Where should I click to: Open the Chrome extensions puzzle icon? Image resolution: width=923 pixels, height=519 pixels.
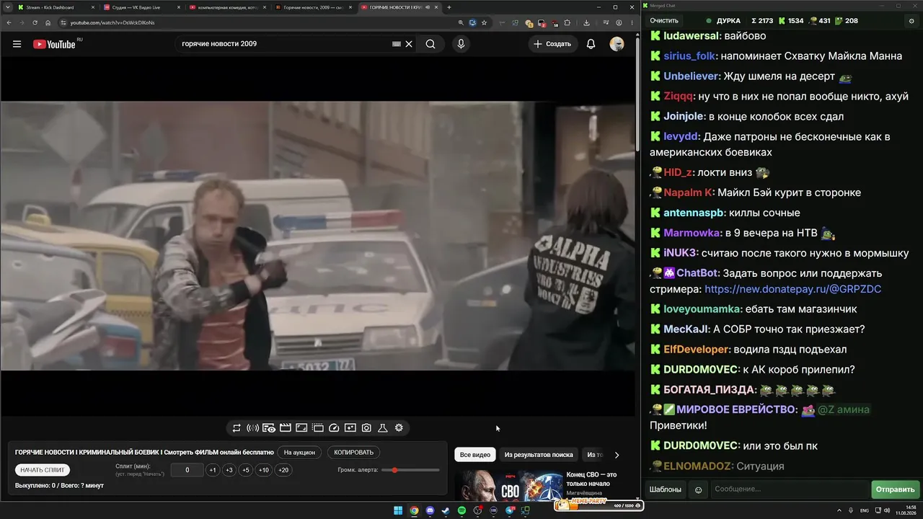pyautogui.click(x=568, y=22)
